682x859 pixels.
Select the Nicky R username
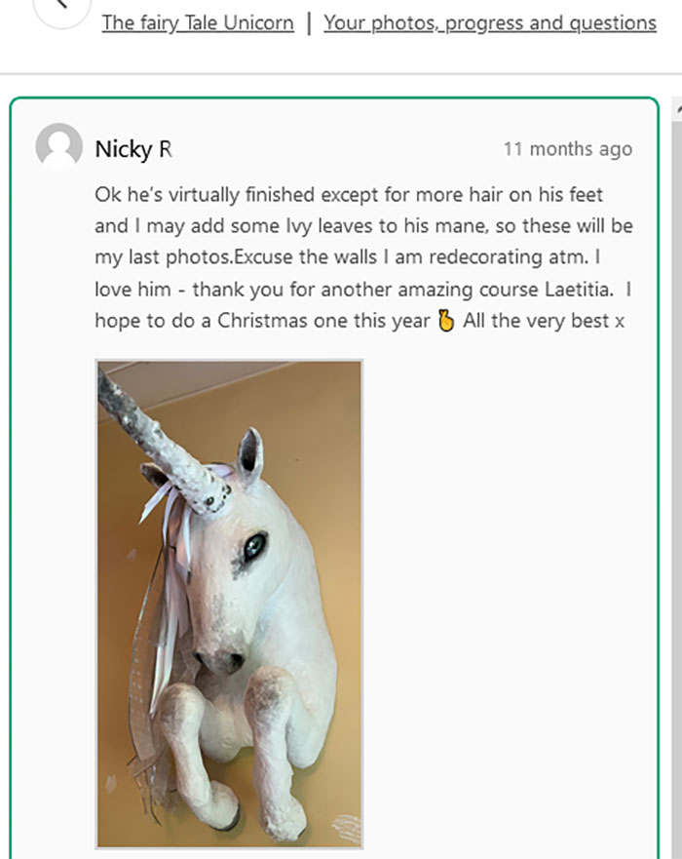[133, 149]
